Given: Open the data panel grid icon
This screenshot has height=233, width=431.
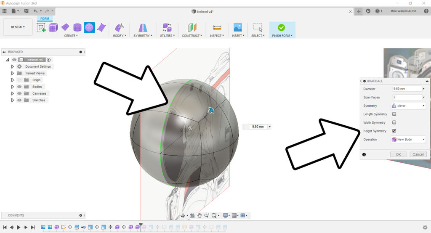Looking at the screenshot, I should (4, 11).
